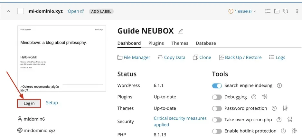
Task: Open logs list icon in header
Action: pos(268,11)
